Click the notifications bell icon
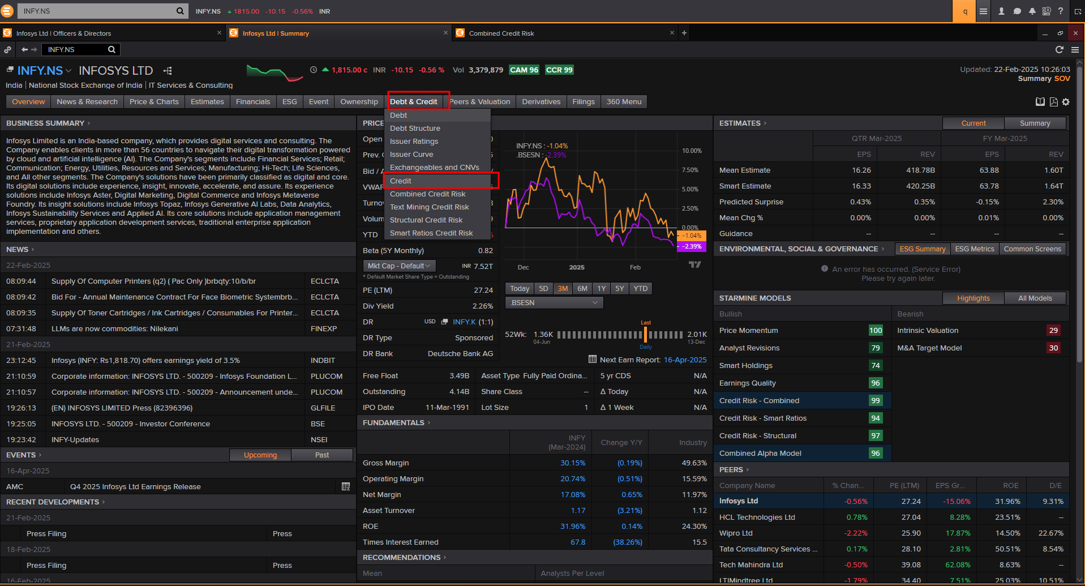Image resolution: width=1085 pixels, height=586 pixels. (1032, 11)
